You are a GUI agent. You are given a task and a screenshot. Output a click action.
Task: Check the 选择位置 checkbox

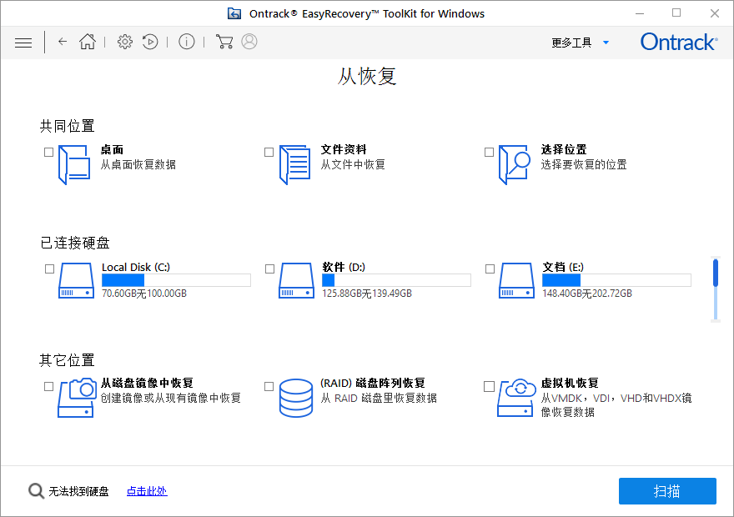tap(489, 152)
